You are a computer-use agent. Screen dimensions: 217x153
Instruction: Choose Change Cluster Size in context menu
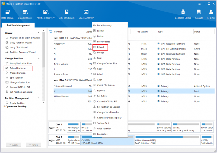point(110,63)
